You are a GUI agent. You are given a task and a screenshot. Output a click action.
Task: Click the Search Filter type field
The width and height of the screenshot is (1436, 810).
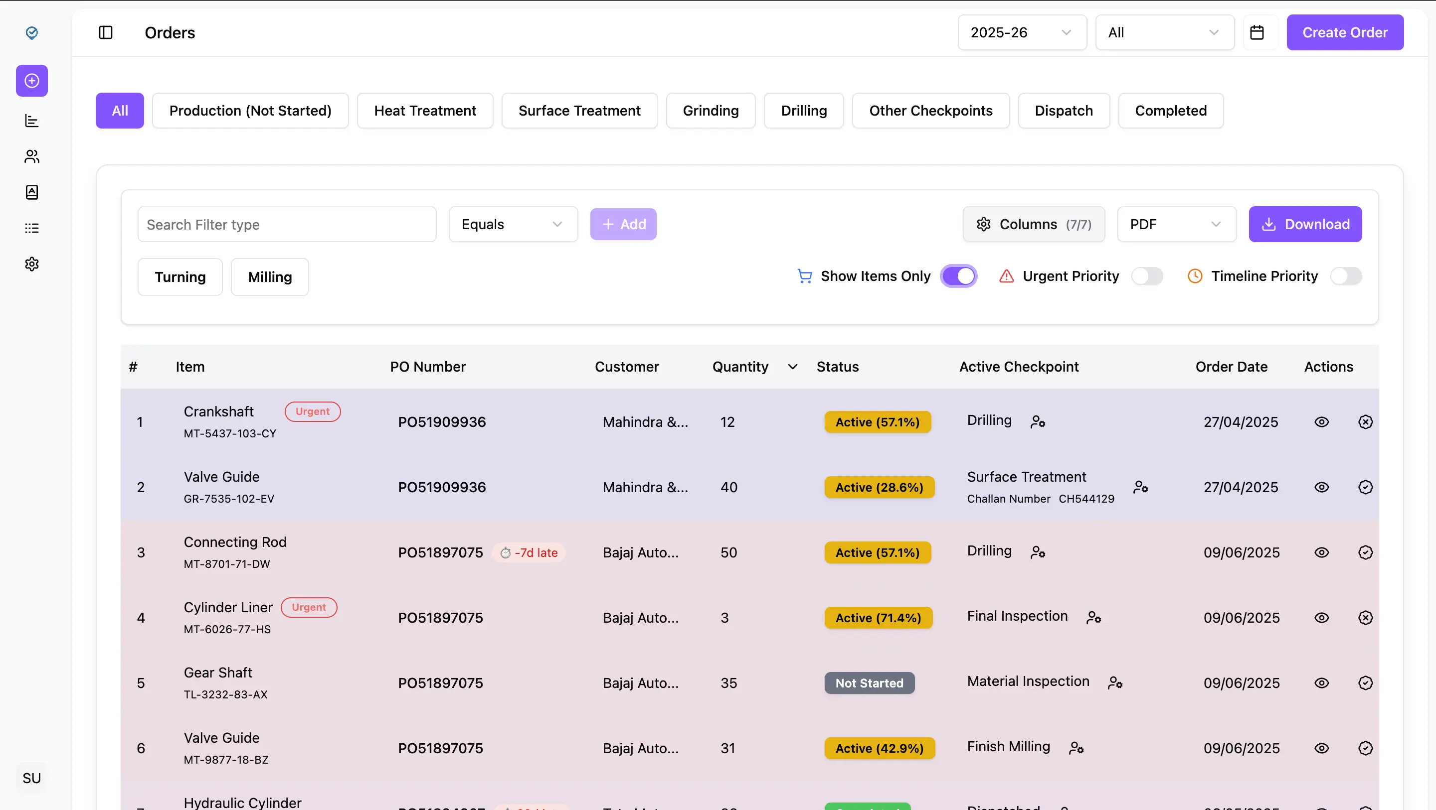pyautogui.click(x=287, y=224)
